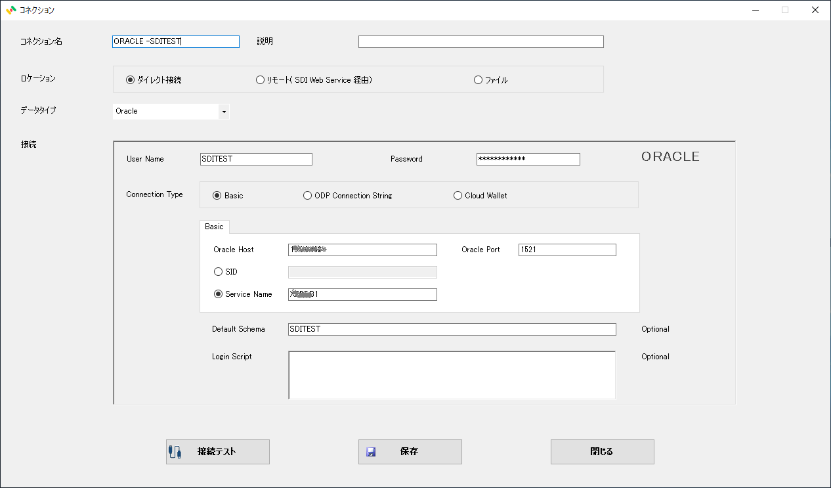
Task: Focus the コネクション名 input field
Action: pos(176,41)
